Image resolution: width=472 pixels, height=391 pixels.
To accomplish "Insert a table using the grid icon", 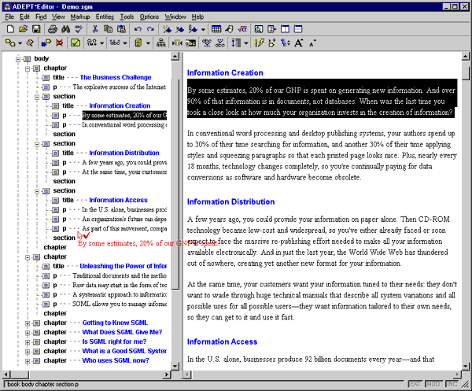I will 216,29.
